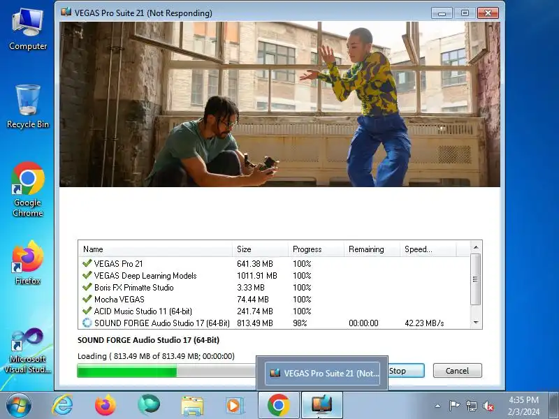Click the Show Desktop strip
The width and height of the screenshot is (559, 419).
[x=554, y=405]
